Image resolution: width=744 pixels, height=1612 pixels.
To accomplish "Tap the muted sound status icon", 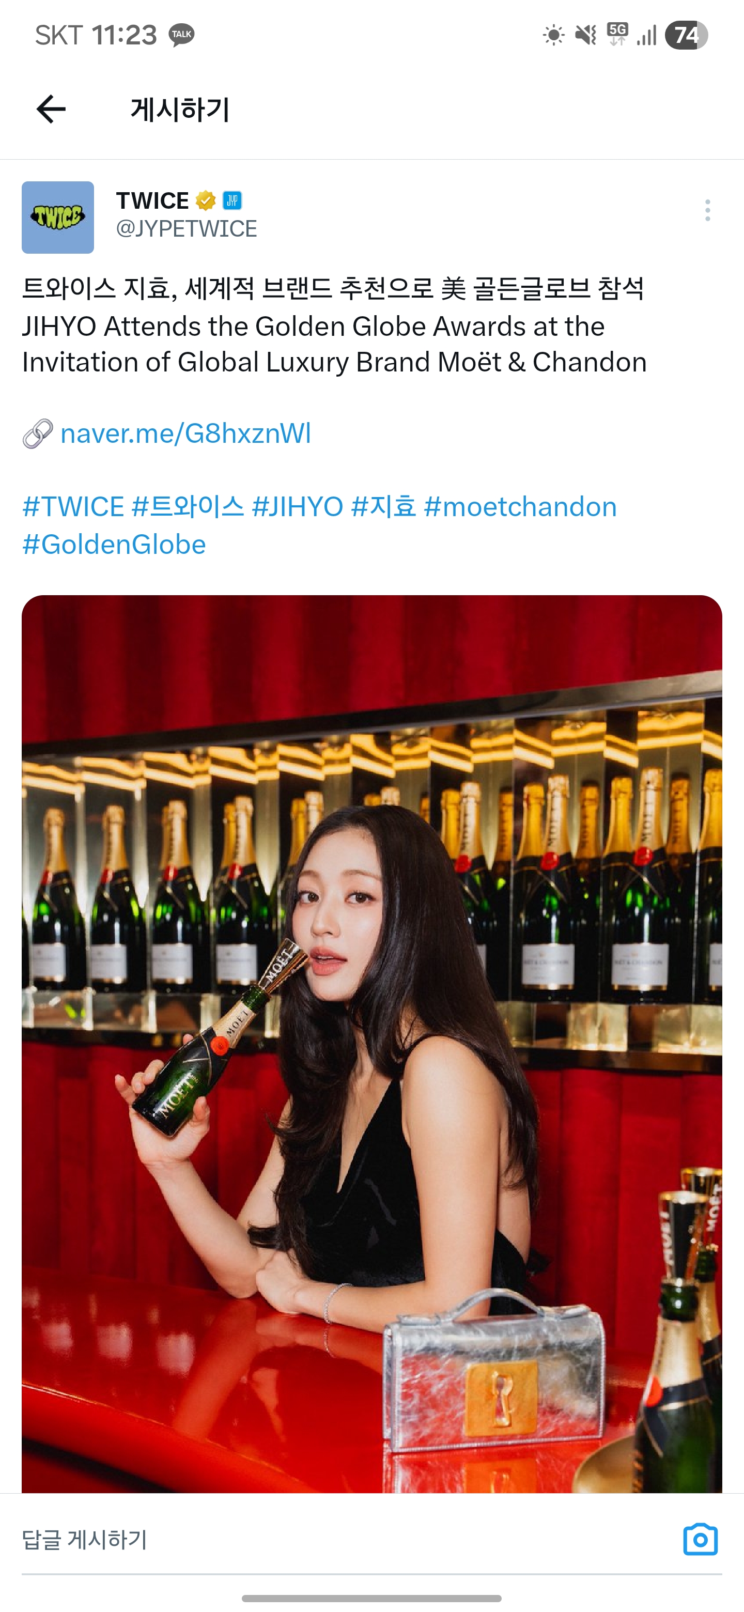I will coord(586,35).
